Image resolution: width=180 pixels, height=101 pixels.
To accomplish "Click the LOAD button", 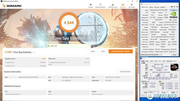I will [93, 51].
